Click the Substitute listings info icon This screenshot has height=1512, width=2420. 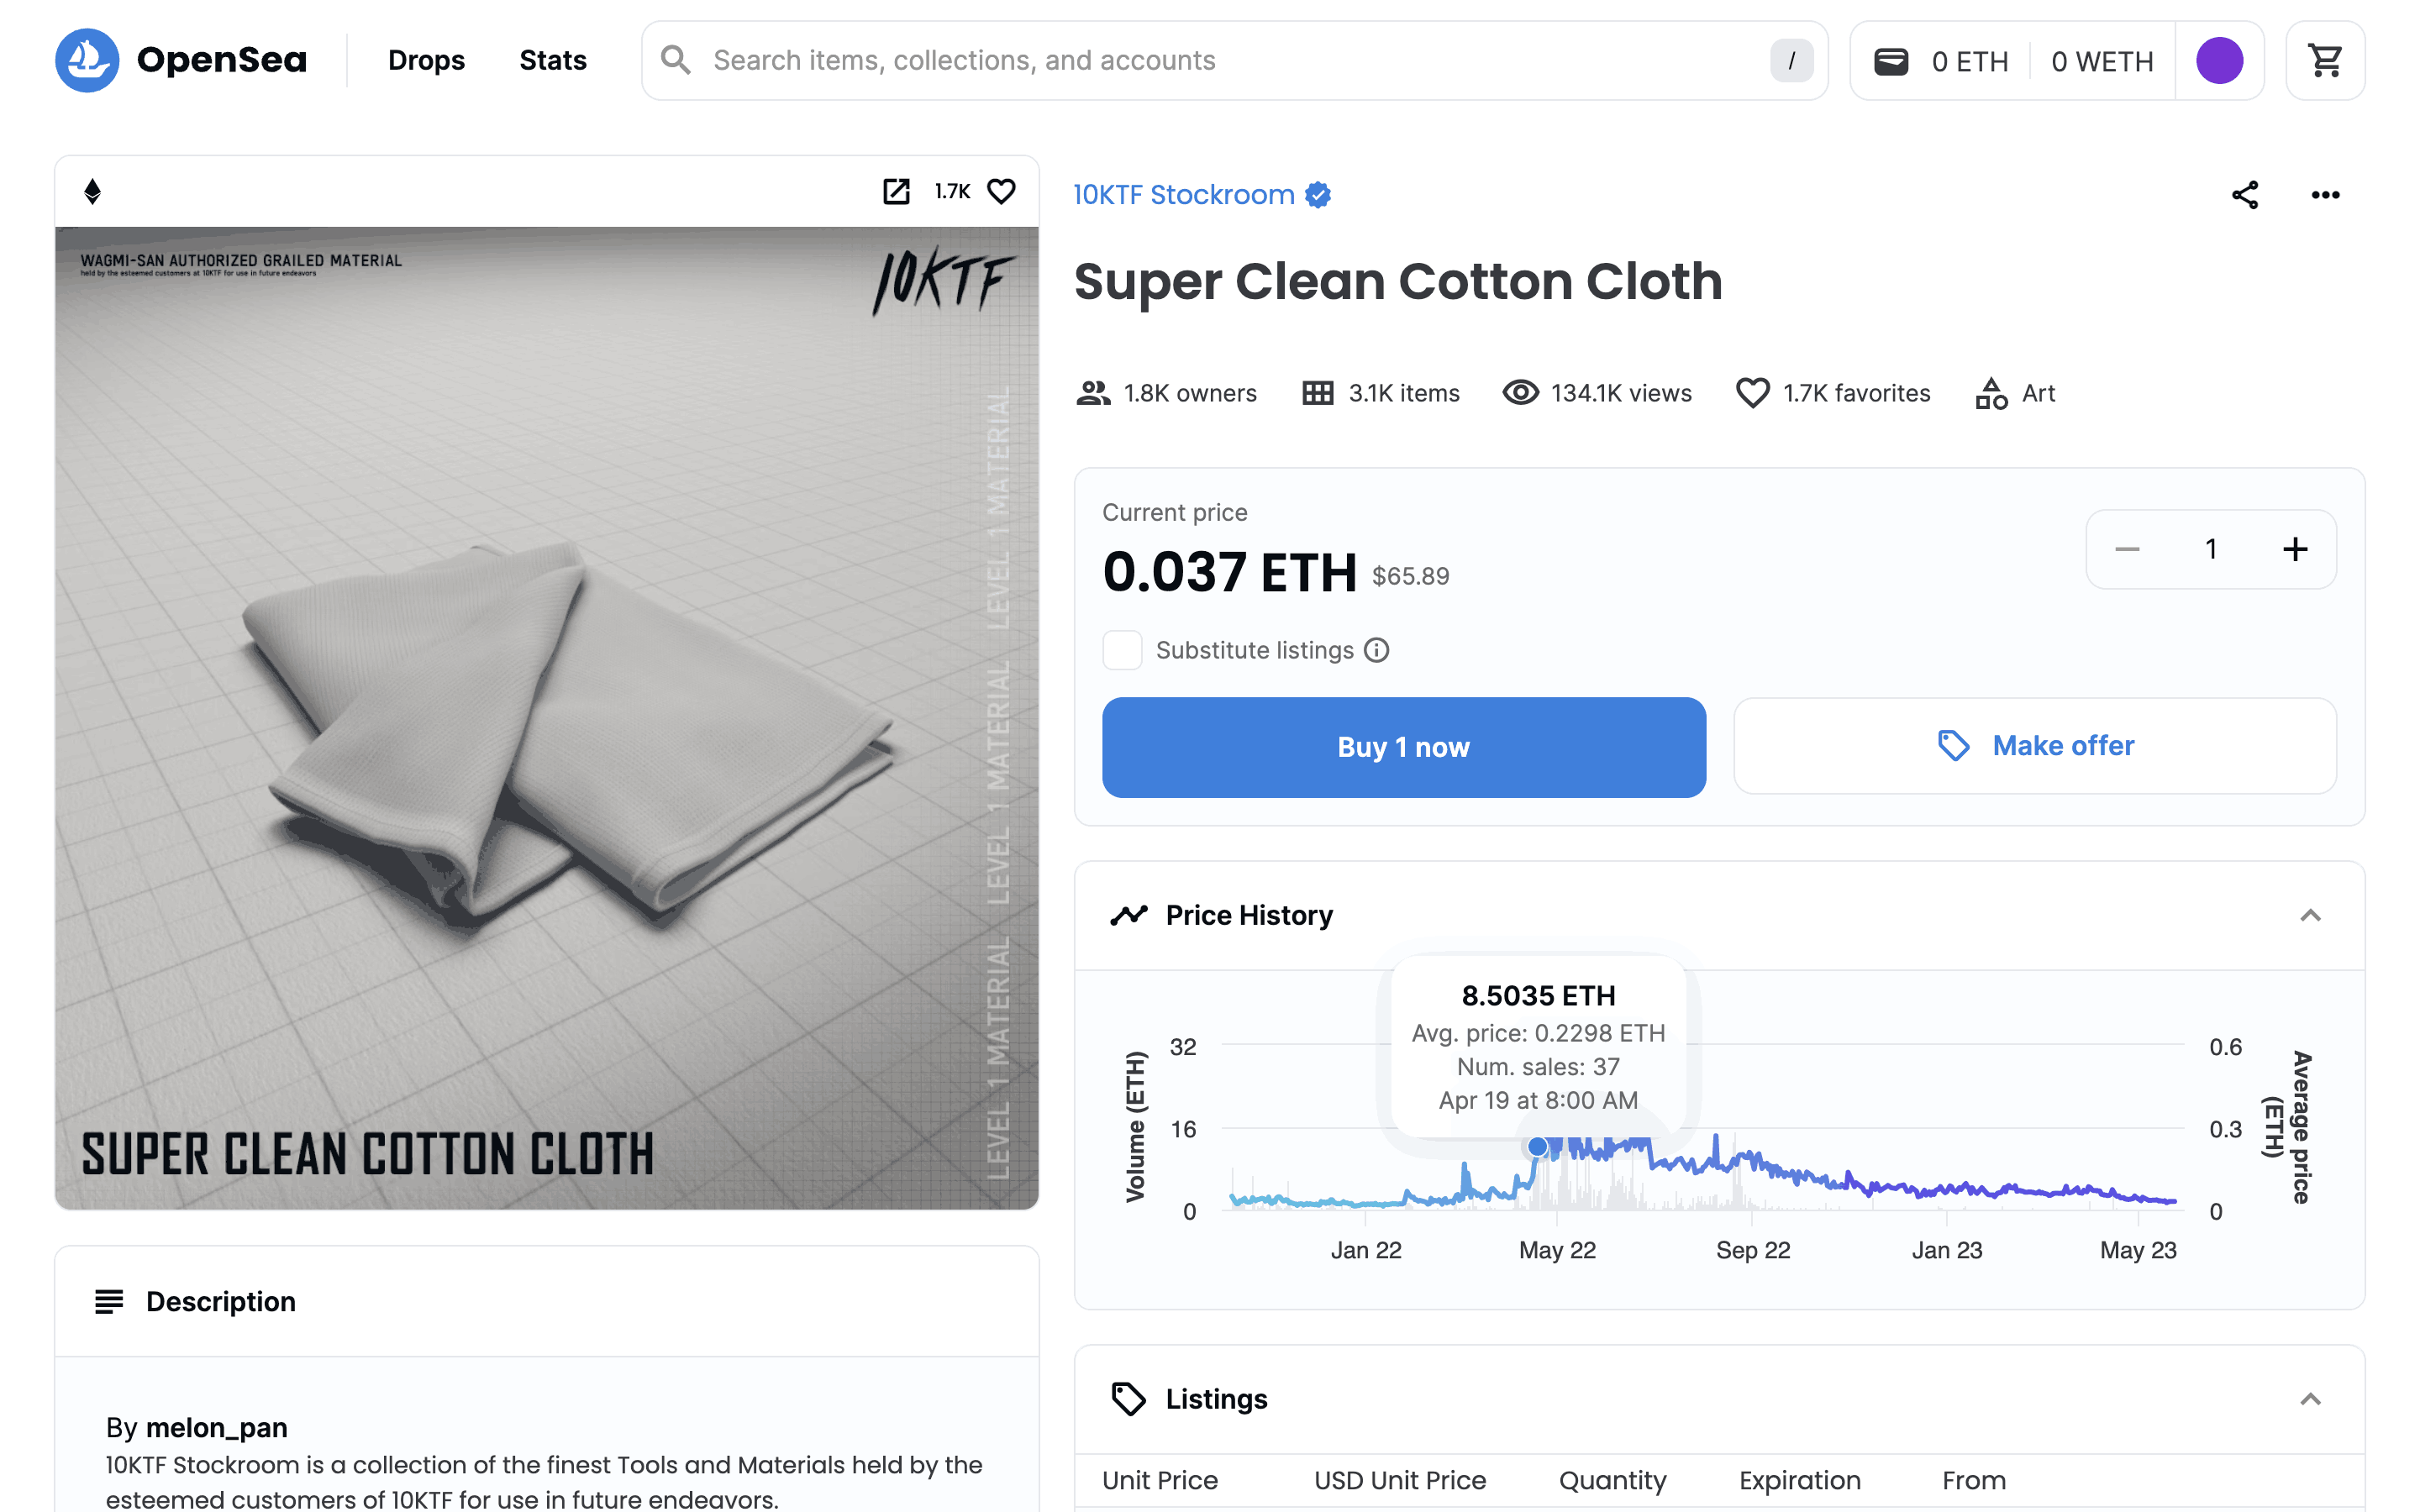(x=1377, y=650)
